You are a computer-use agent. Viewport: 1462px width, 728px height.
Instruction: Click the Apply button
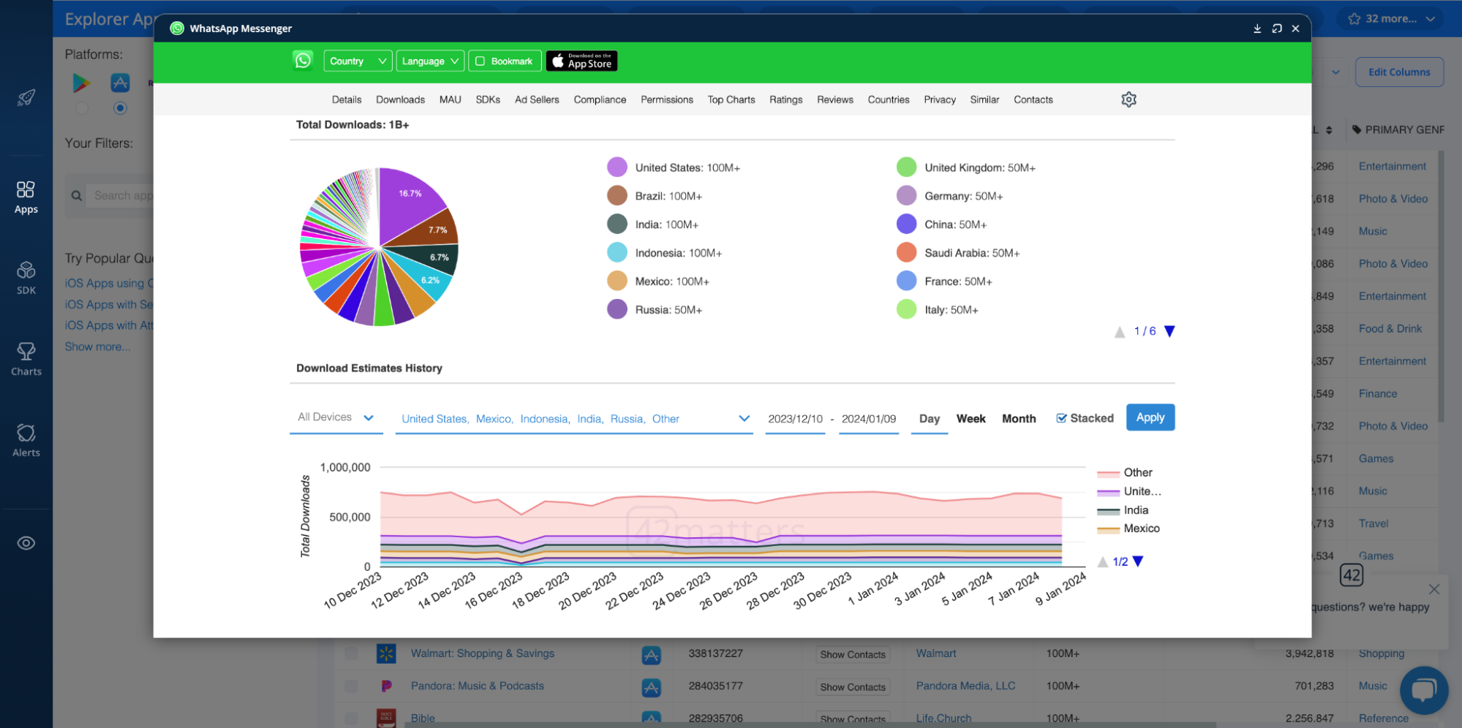(1150, 417)
